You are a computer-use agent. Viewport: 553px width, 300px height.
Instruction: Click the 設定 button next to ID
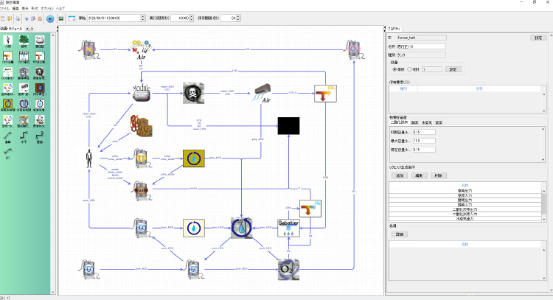tap(539, 37)
